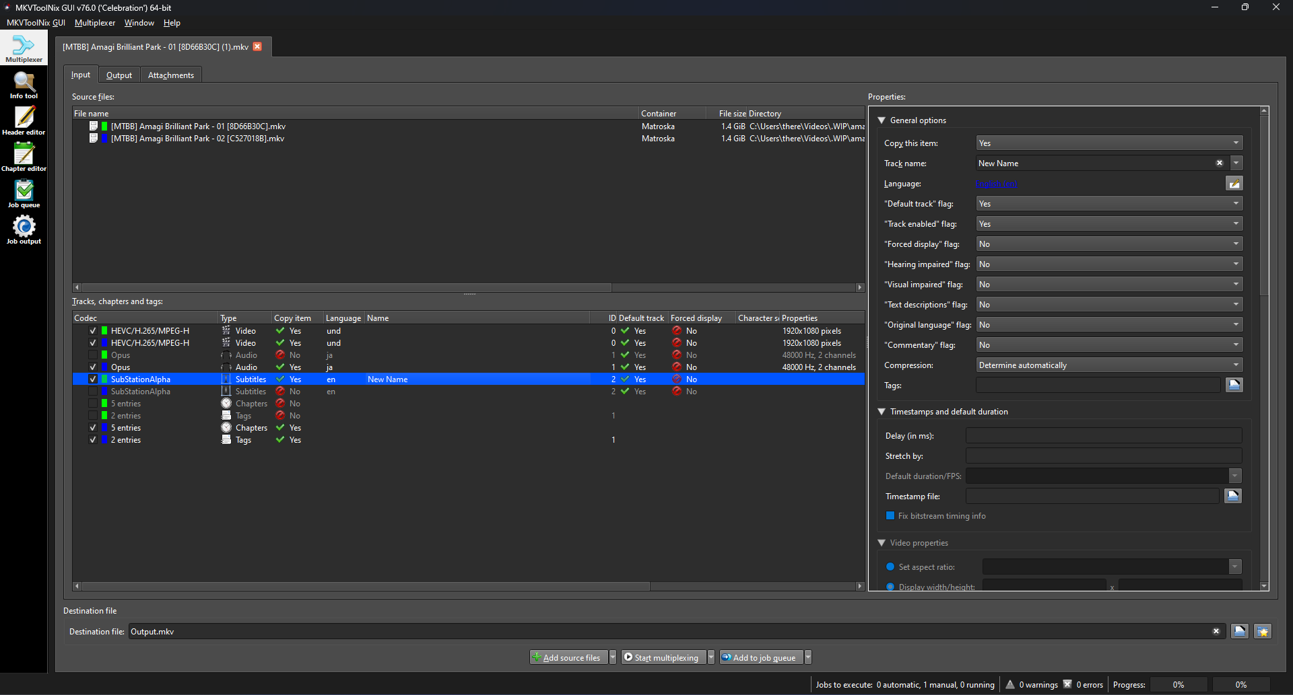Collapse the General options section
Viewport: 1293px width, 695px height.
click(x=882, y=120)
